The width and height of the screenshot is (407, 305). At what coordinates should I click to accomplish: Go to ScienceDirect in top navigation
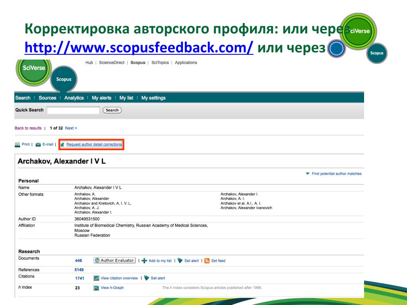pyautogui.click(x=112, y=62)
